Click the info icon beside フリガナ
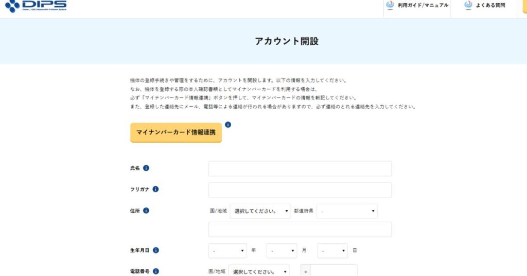Image resolution: width=527 pixels, height=276 pixels. pyautogui.click(x=155, y=189)
